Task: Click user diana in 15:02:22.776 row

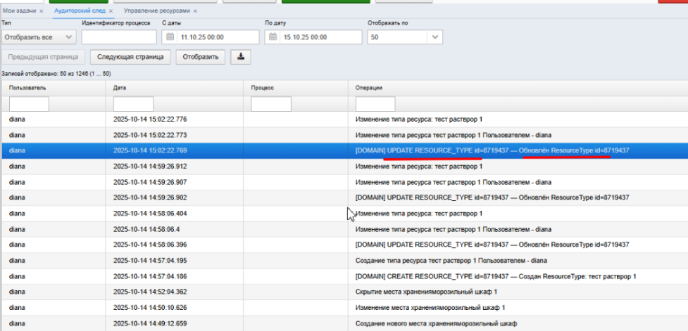Action: coord(17,119)
